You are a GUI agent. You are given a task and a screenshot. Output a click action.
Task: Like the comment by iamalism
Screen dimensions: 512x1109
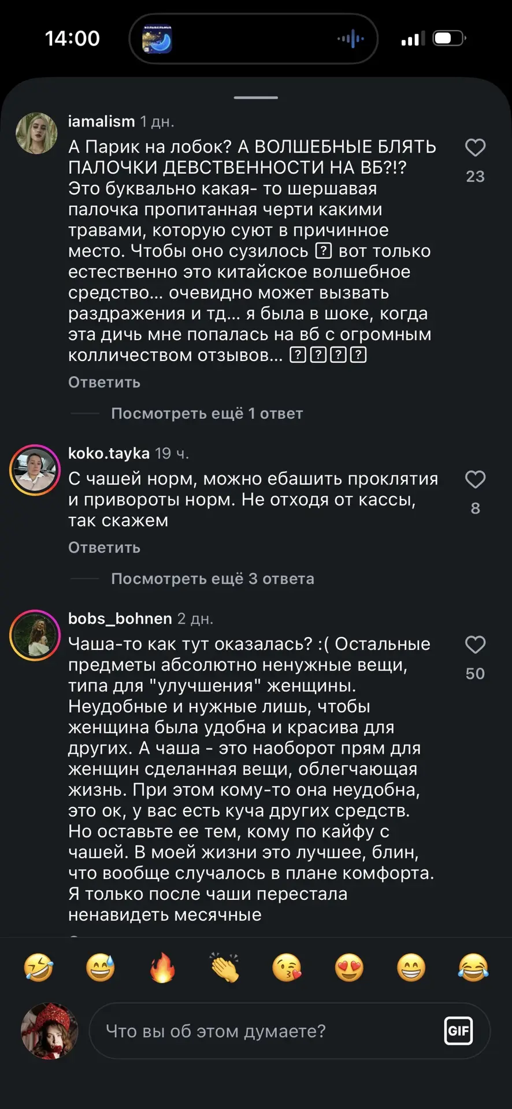pos(475,148)
